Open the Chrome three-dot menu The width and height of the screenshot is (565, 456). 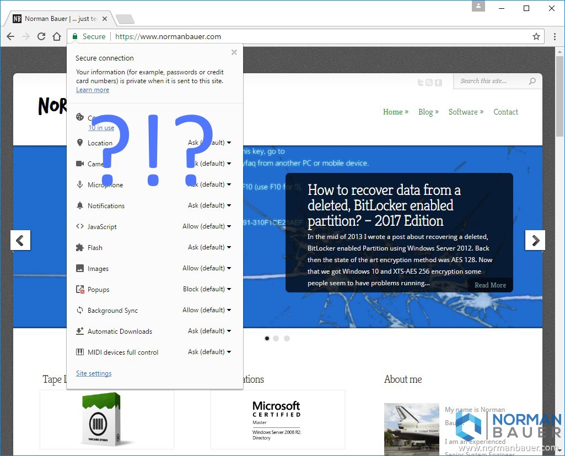pos(555,36)
